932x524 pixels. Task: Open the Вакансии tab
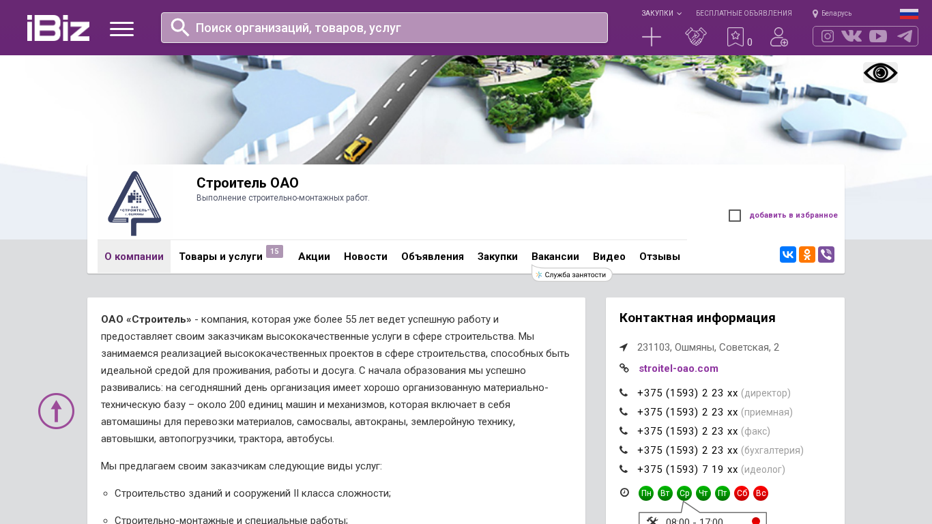(x=555, y=257)
